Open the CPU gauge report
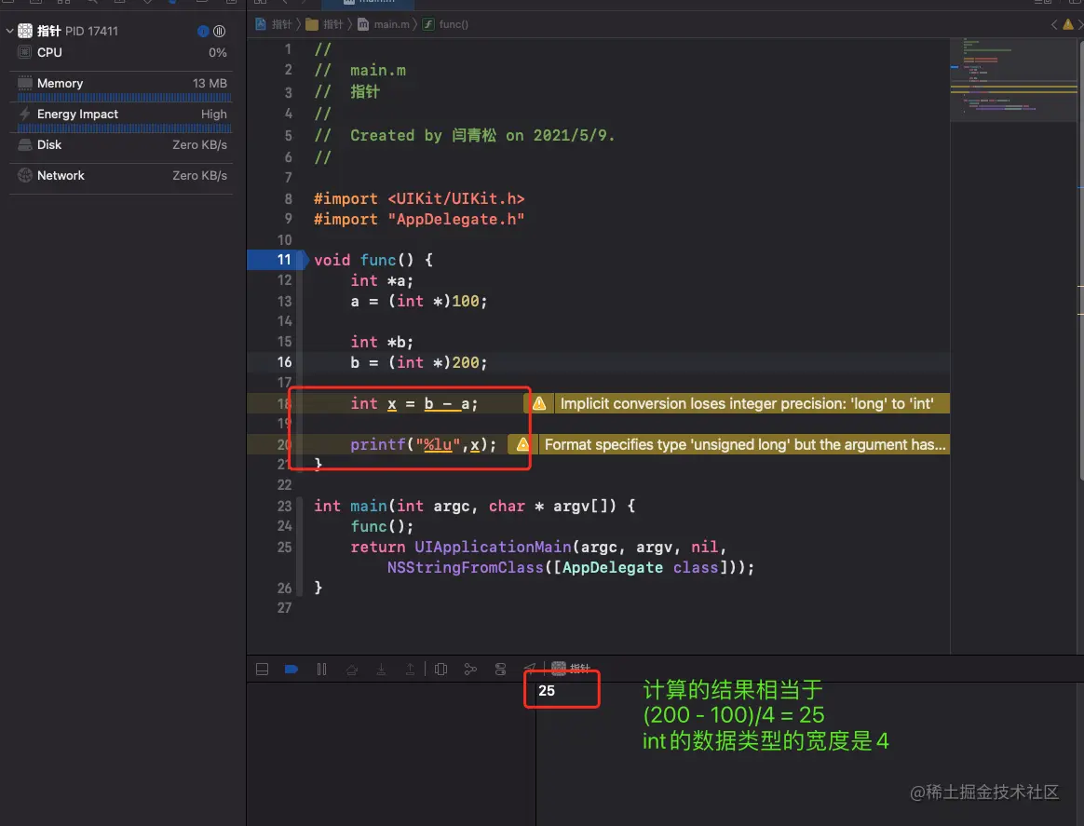Viewport: 1084px width, 826px height. 122,52
